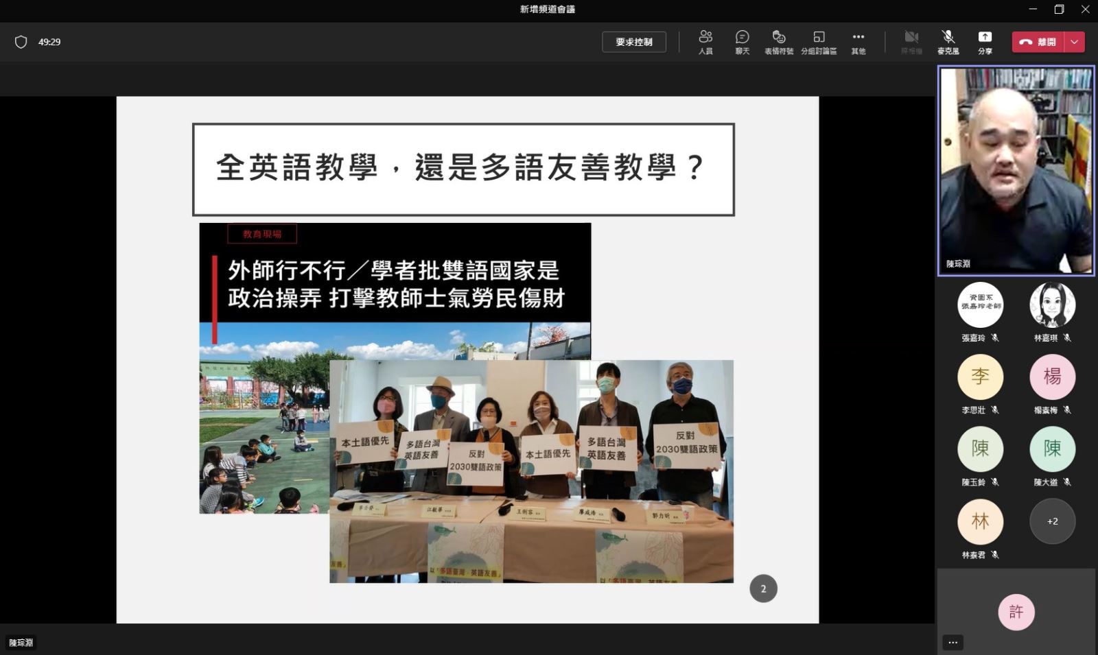Select the 楊素梅 participant avatar

[x=1052, y=377]
